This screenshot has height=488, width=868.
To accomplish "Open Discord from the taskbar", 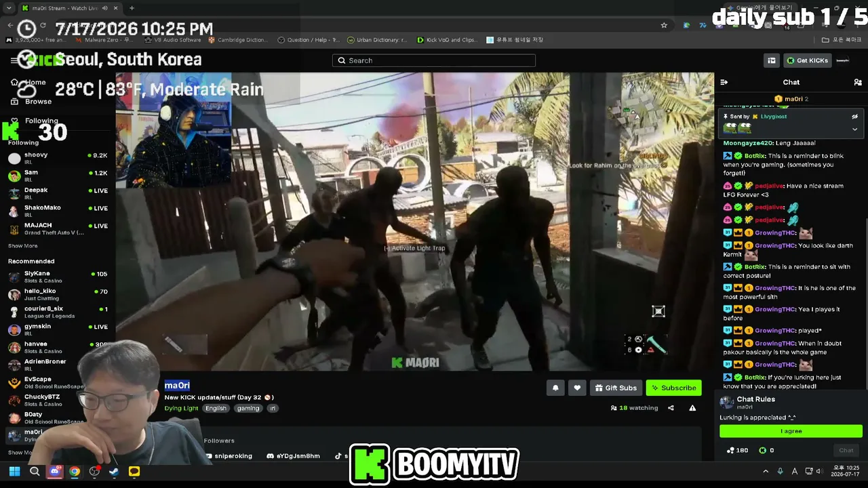I will tap(55, 472).
